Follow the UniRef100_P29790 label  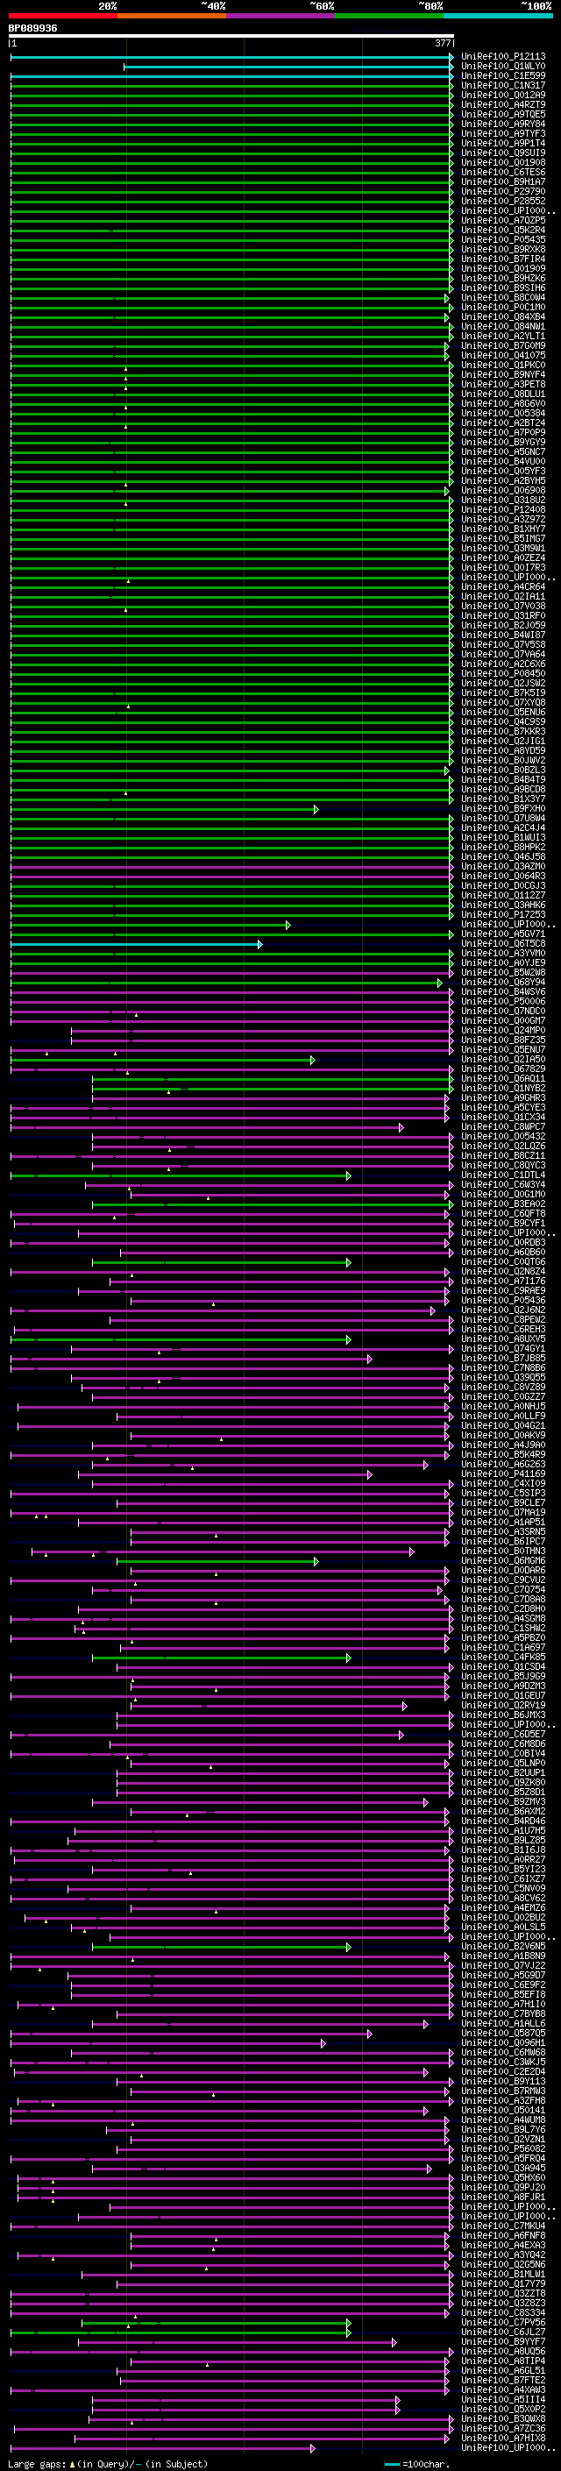[x=503, y=191]
